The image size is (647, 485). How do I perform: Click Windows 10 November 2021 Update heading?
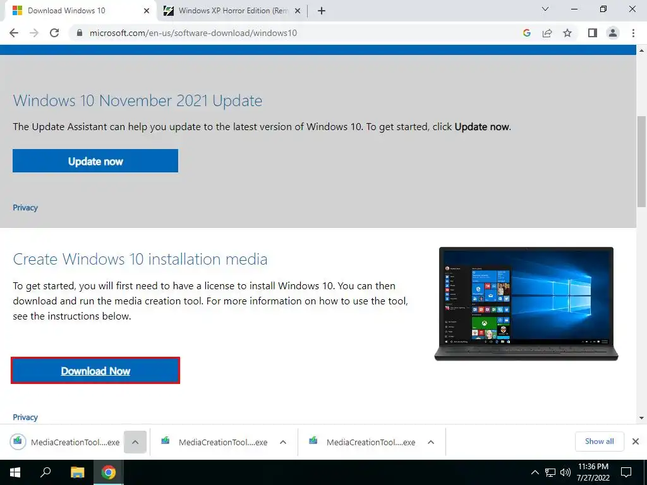pyautogui.click(x=137, y=100)
